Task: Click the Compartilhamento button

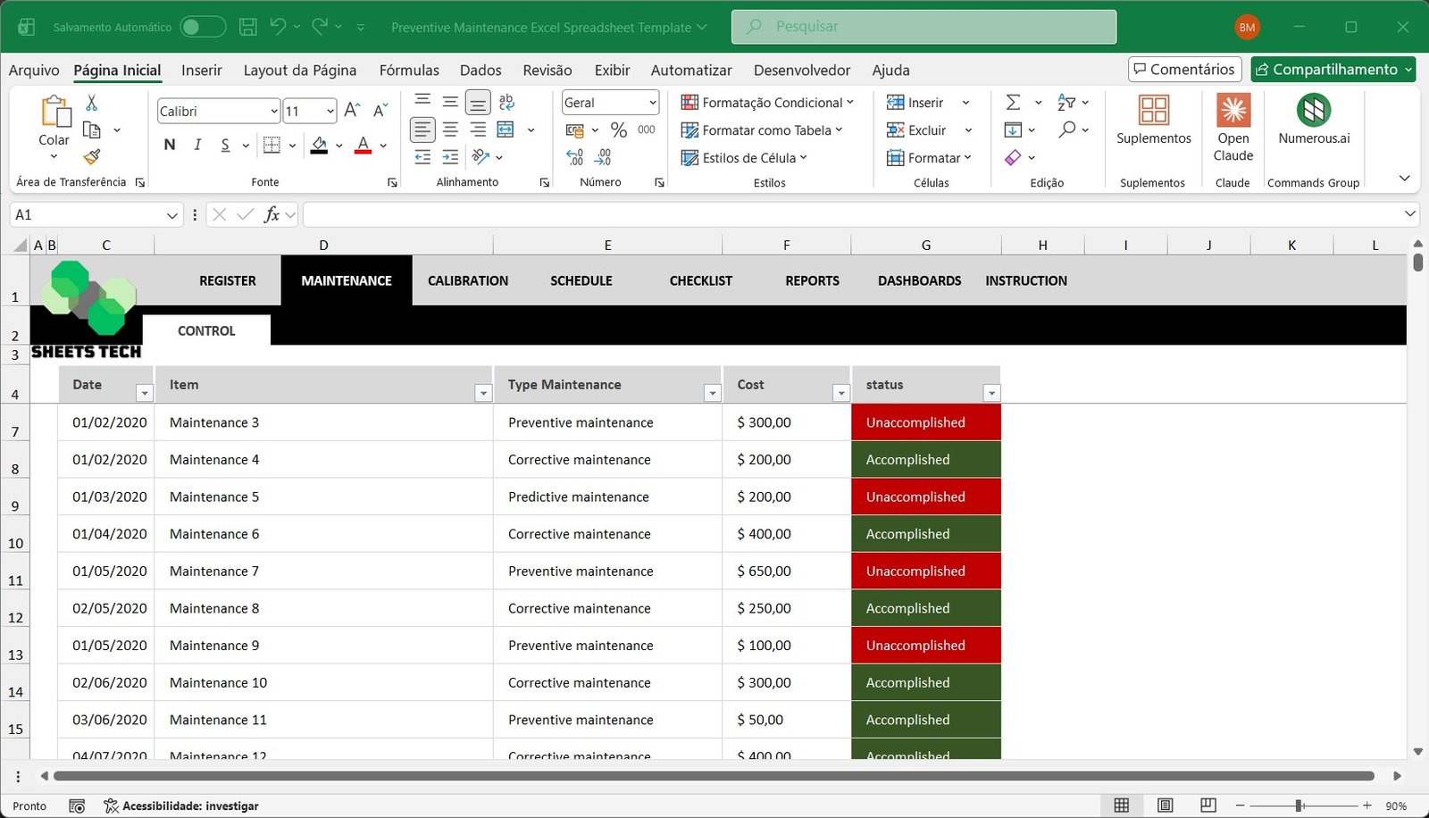Action: click(1332, 69)
